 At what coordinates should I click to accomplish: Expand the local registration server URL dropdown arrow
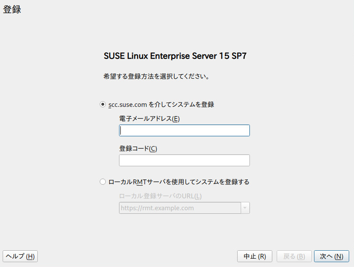245,208
